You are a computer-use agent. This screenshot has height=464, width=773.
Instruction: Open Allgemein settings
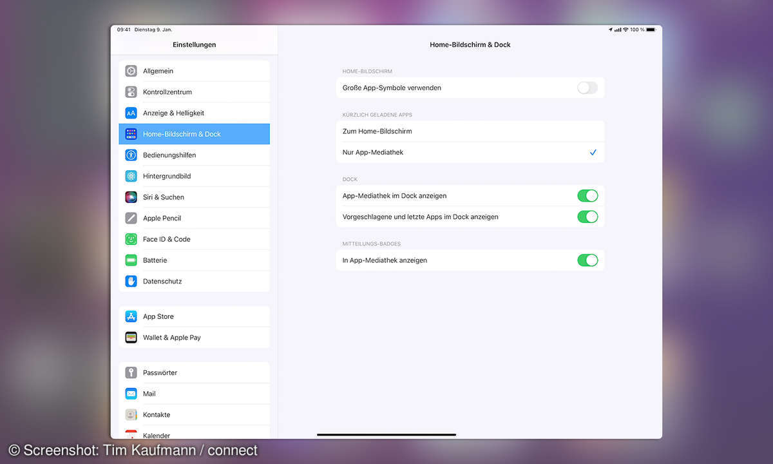tap(195, 71)
